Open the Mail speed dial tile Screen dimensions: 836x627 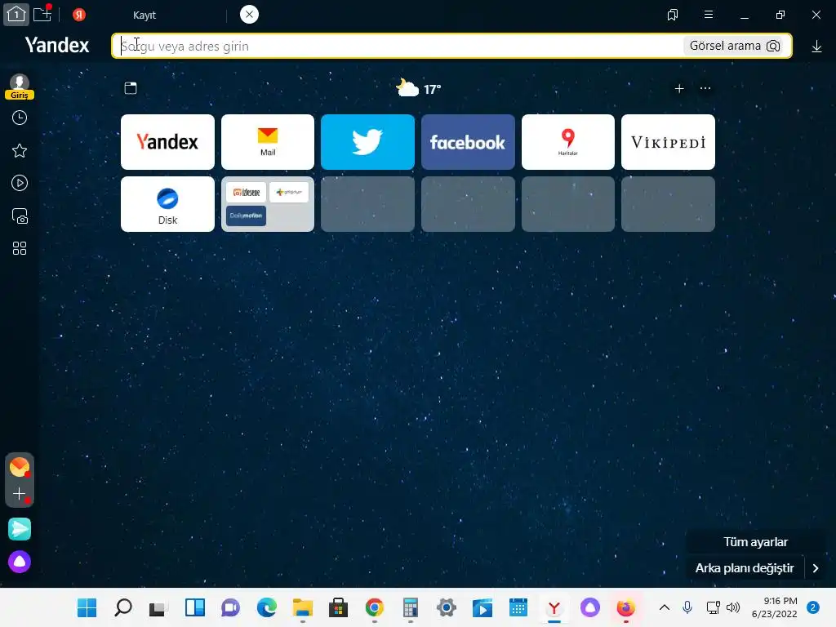268,142
